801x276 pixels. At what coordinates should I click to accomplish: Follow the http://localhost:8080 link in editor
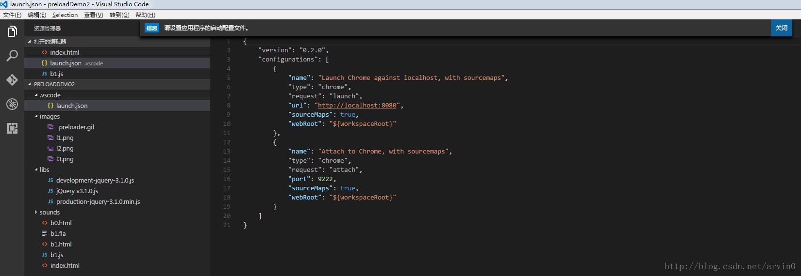coord(357,105)
